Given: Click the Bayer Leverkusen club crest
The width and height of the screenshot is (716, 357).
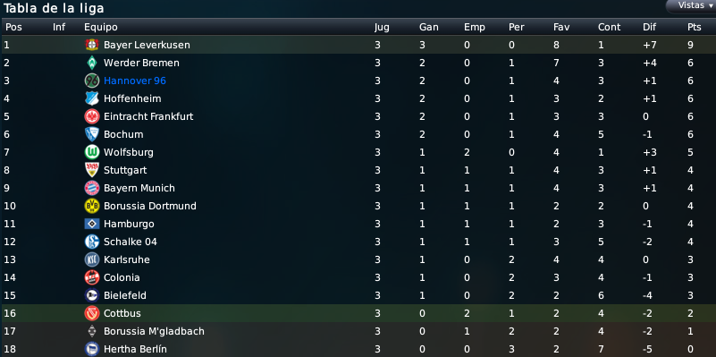Looking at the screenshot, I should pos(92,45).
